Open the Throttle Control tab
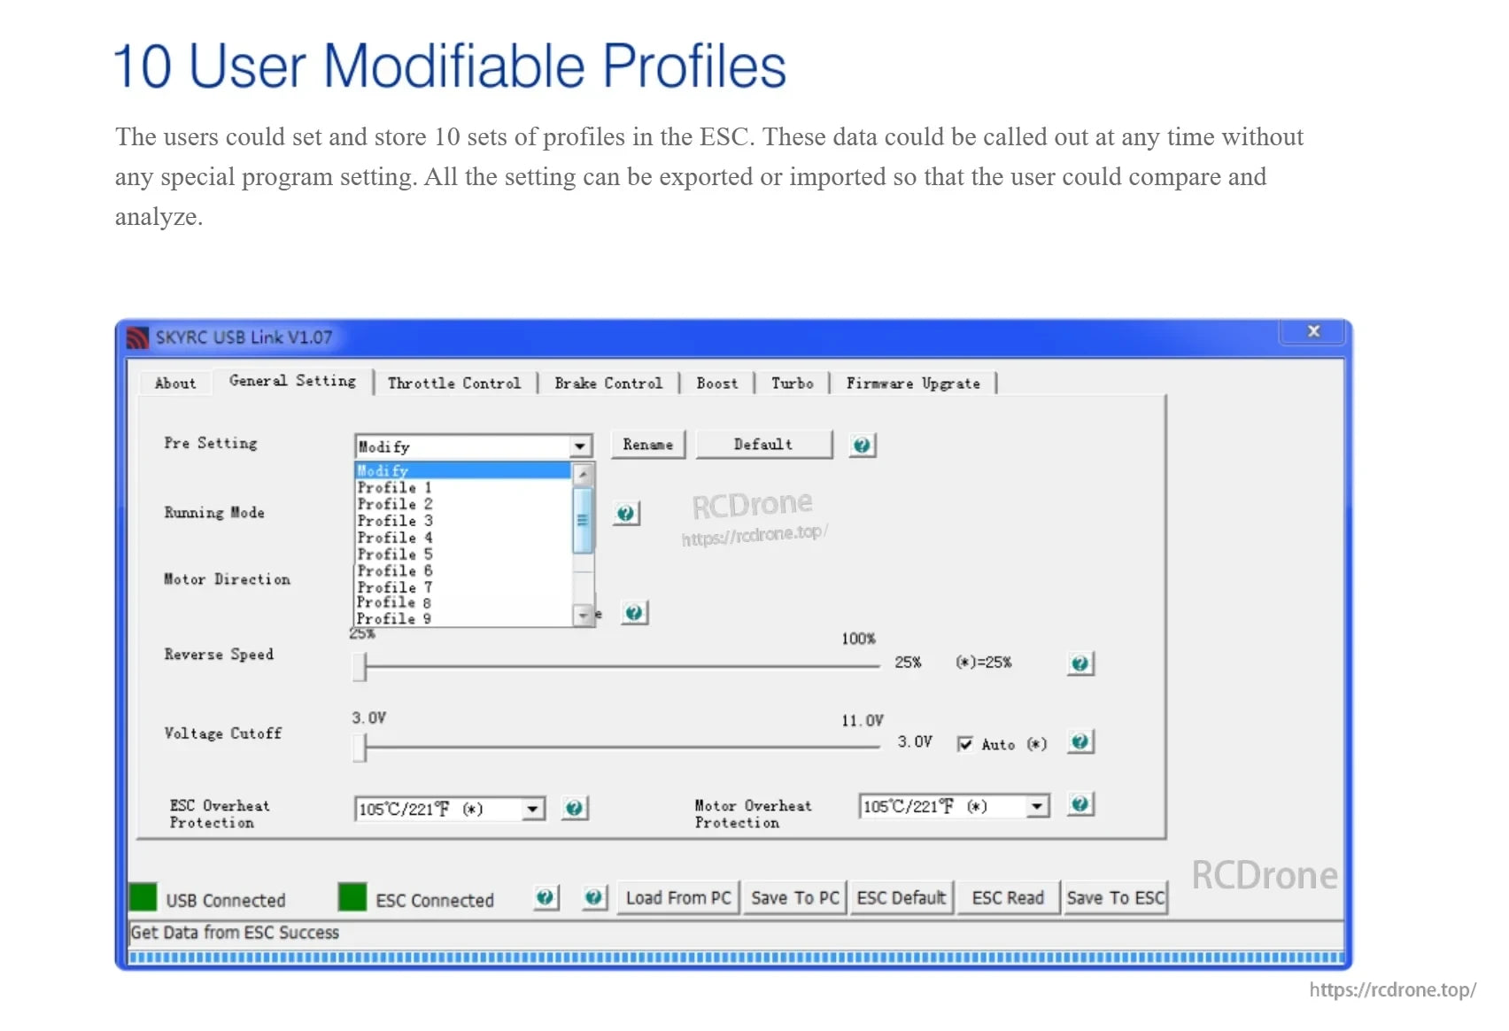 [454, 384]
